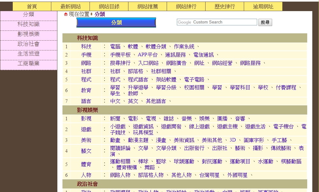Open the 網路 category link
Image resolution: width=319 pixels, height=192 pixels.
point(86,63)
